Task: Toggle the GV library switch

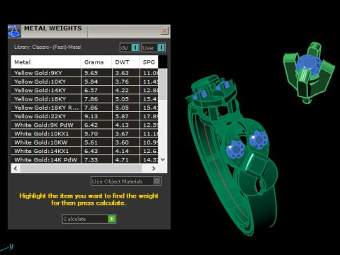Action: click(130, 47)
